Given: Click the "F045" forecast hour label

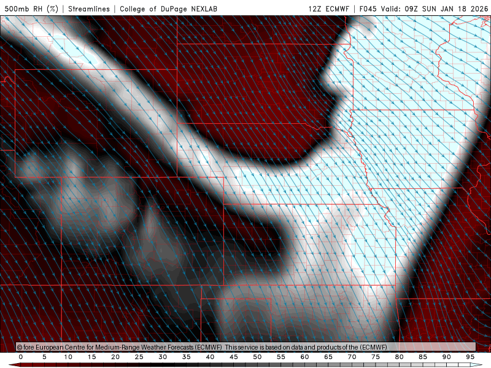Looking at the screenshot, I should [368, 9].
